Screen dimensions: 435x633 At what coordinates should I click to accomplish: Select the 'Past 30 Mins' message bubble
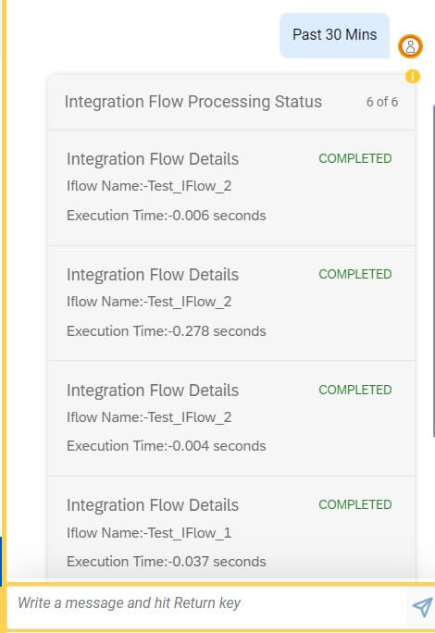334,35
